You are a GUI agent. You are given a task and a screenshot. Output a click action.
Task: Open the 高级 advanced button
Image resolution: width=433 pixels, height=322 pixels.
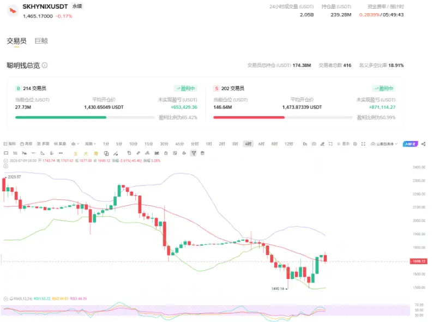[26, 144]
